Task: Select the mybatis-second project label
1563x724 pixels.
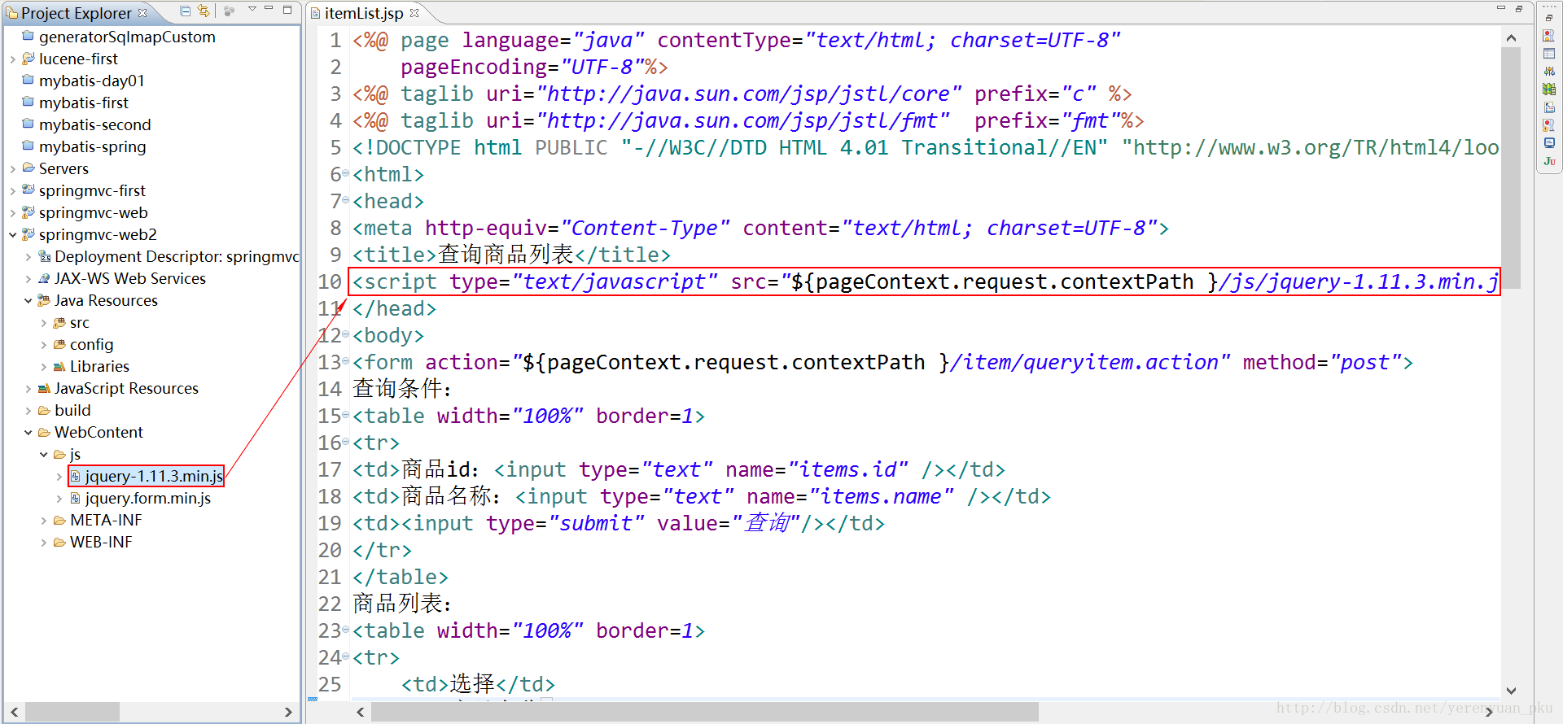Action: click(x=95, y=124)
